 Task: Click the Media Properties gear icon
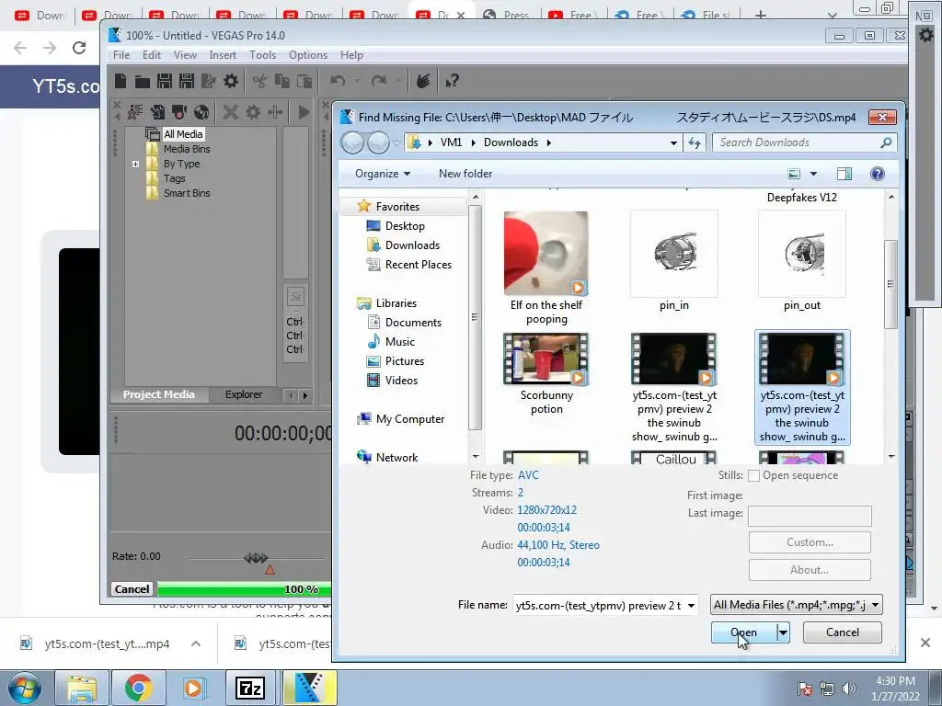click(x=253, y=111)
